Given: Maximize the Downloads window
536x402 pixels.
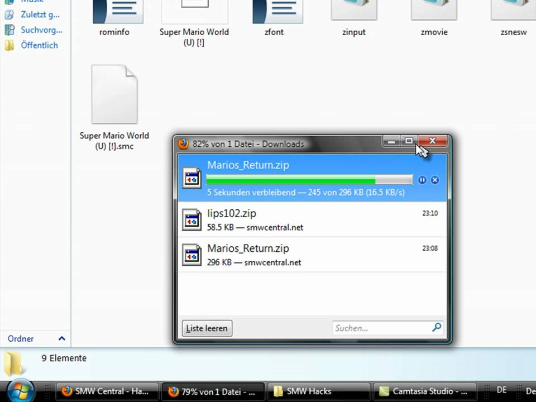Looking at the screenshot, I should pos(409,141).
